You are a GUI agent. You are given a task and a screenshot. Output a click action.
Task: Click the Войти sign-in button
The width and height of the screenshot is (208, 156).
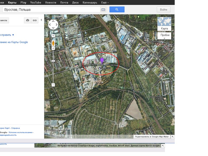[x=163, y=10]
